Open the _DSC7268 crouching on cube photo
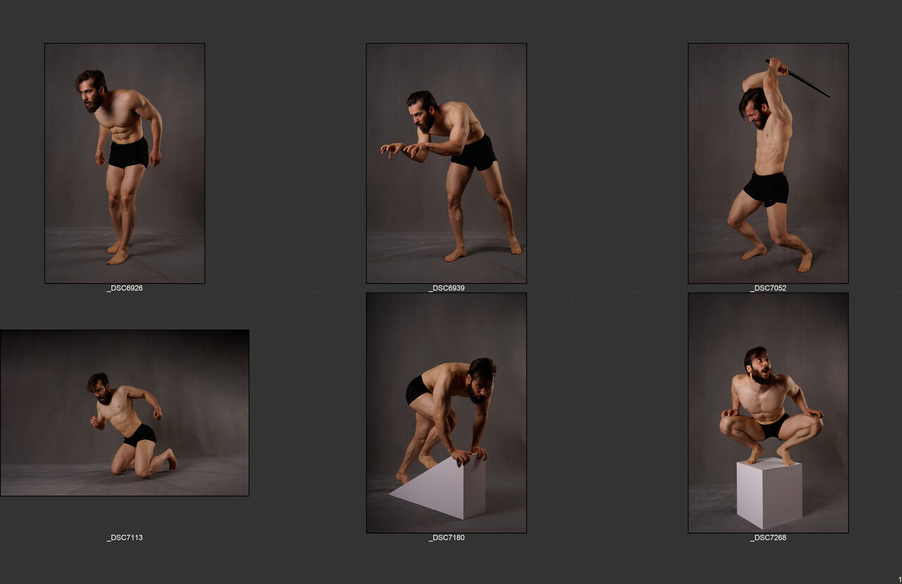The width and height of the screenshot is (902, 584). coord(768,413)
